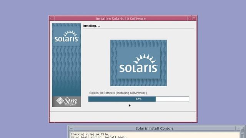
Task: Click the 67% installation progress bar
Action: point(138,99)
